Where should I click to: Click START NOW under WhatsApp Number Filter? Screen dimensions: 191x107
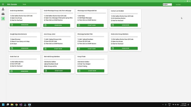(90, 49)
